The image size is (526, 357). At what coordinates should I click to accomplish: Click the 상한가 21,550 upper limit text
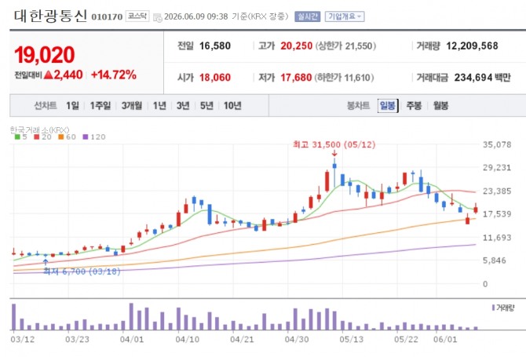tap(345, 46)
